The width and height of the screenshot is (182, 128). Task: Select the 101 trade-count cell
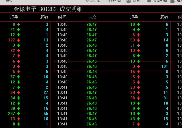click(x=165, y=66)
